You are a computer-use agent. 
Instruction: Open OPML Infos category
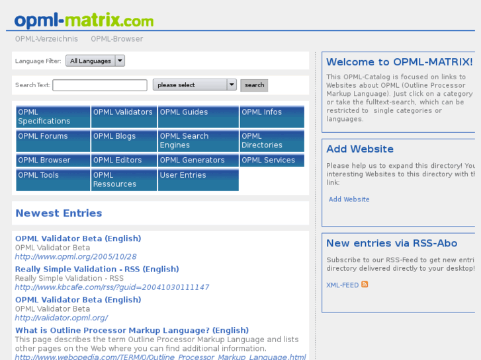pyautogui.click(x=272, y=117)
